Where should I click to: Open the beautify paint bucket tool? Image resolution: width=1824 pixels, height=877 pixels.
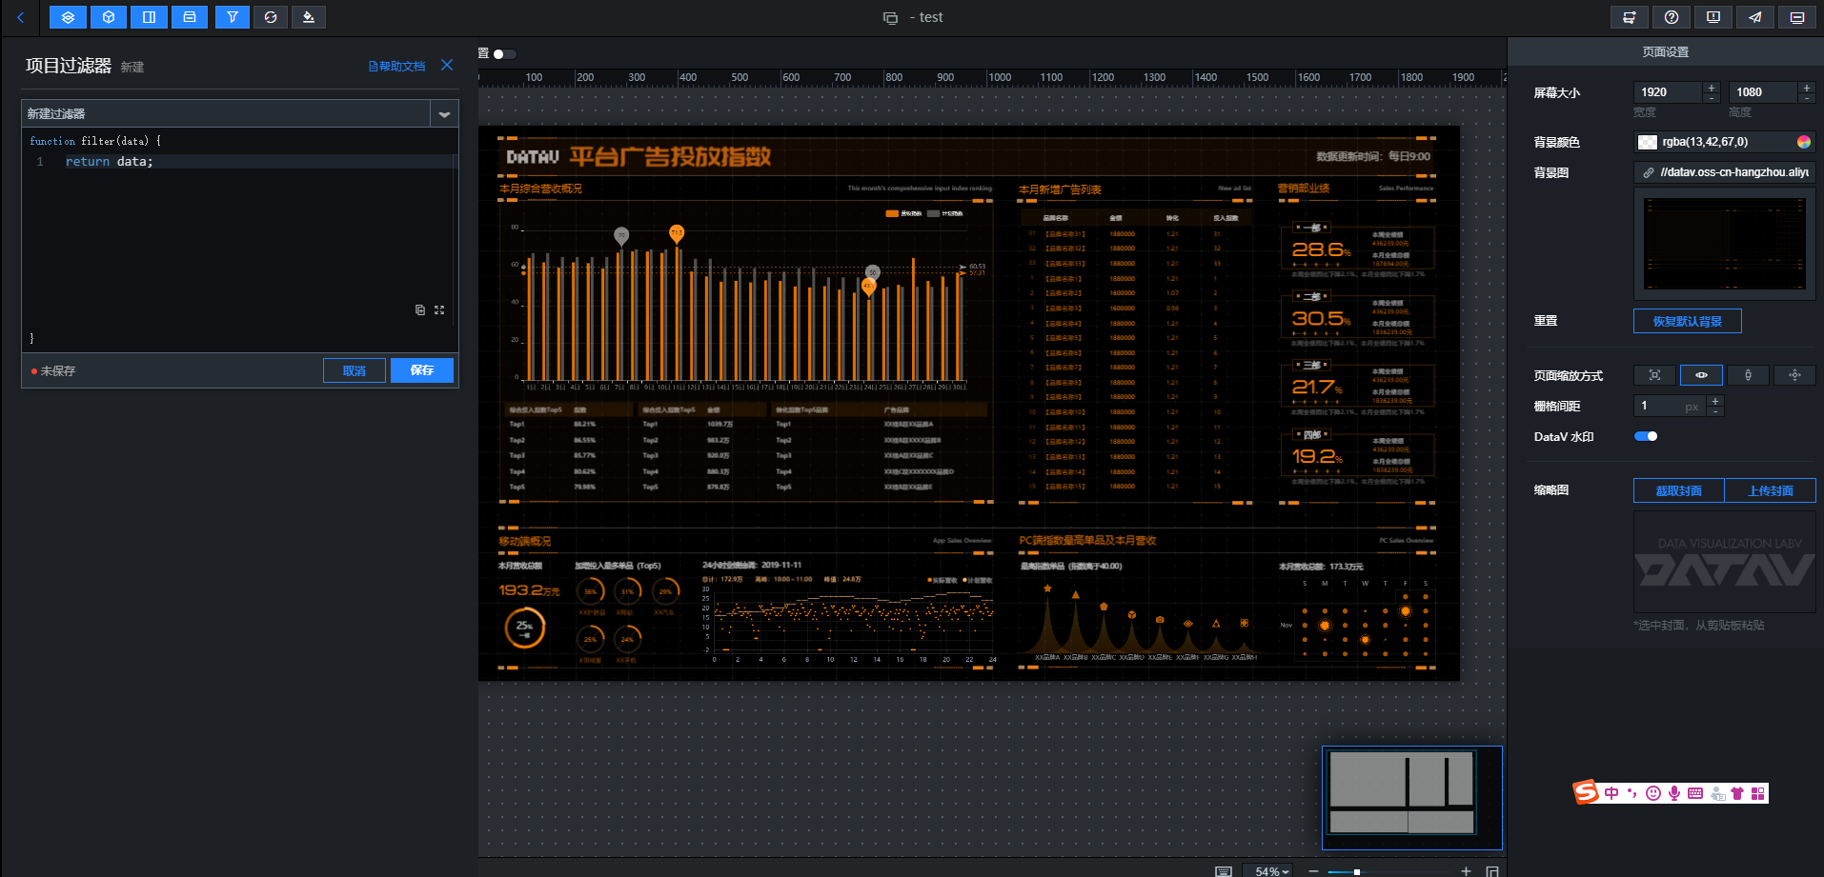[308, 17]
